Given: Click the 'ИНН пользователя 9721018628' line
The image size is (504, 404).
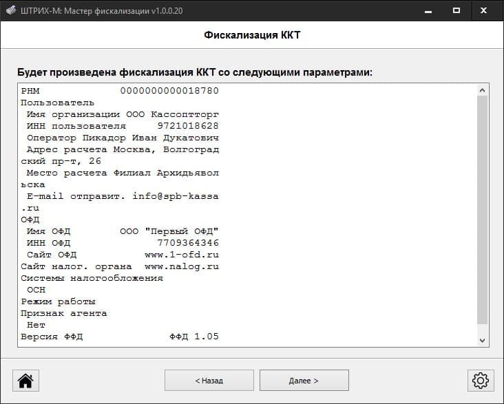Looking at the screenshot, I should click(123, 126).
